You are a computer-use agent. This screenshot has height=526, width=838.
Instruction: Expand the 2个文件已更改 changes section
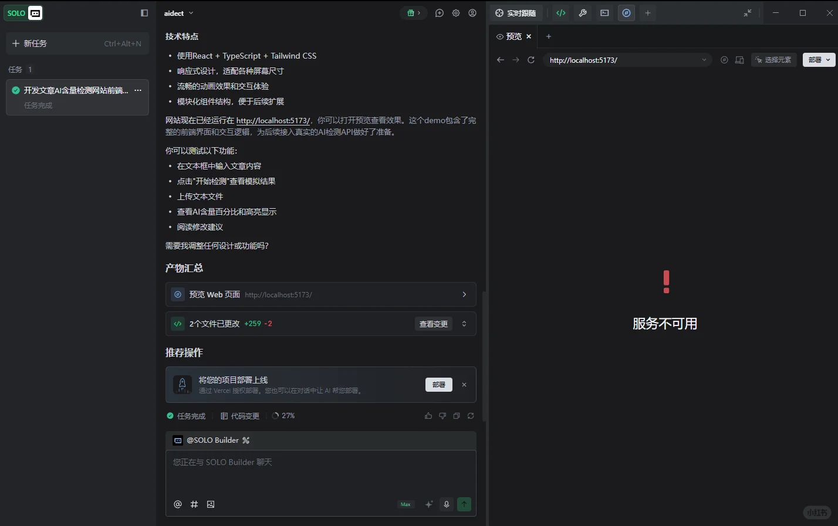pyautogui.click(x=464, y=323)
